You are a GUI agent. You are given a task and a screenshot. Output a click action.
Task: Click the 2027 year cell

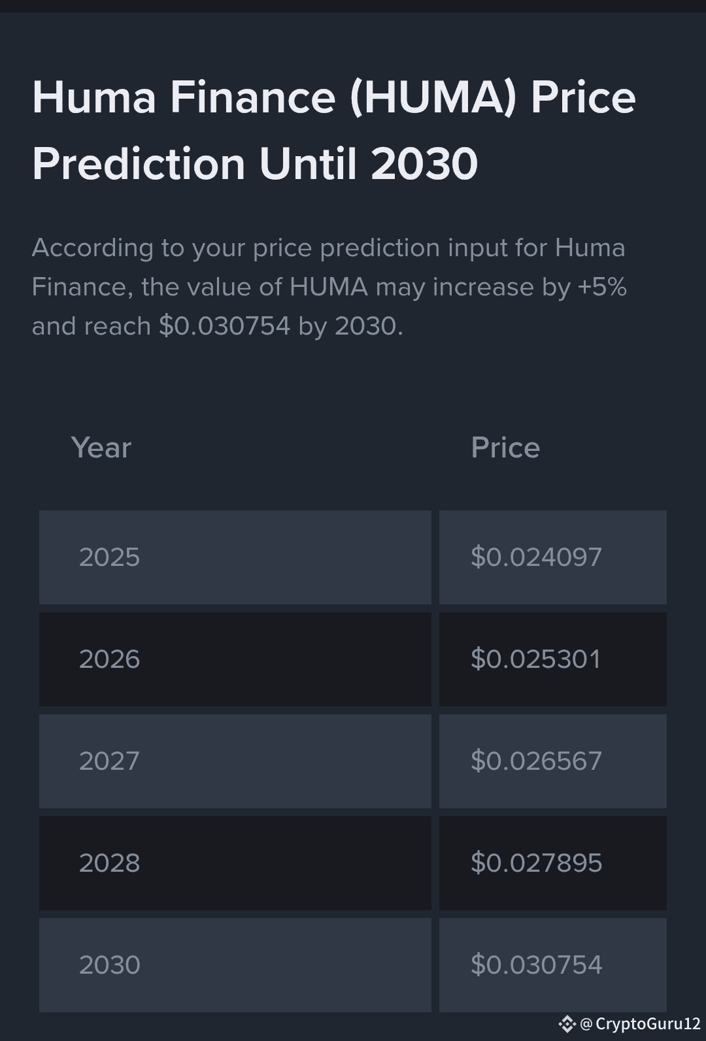point(235,761)
